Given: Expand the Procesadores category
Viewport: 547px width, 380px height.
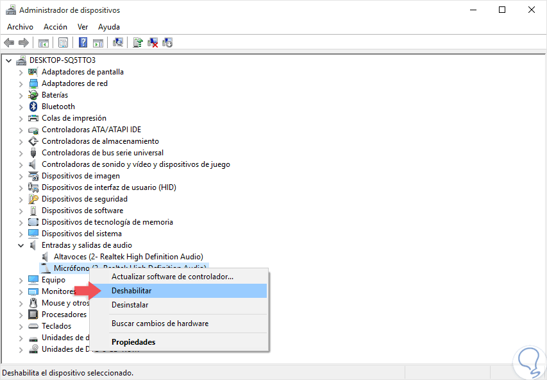Looking at the screenshot, I should point(21,315).
